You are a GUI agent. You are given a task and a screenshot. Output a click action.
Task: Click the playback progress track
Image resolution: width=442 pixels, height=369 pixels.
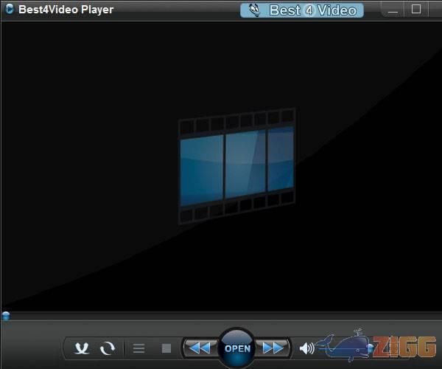[222, 316]
